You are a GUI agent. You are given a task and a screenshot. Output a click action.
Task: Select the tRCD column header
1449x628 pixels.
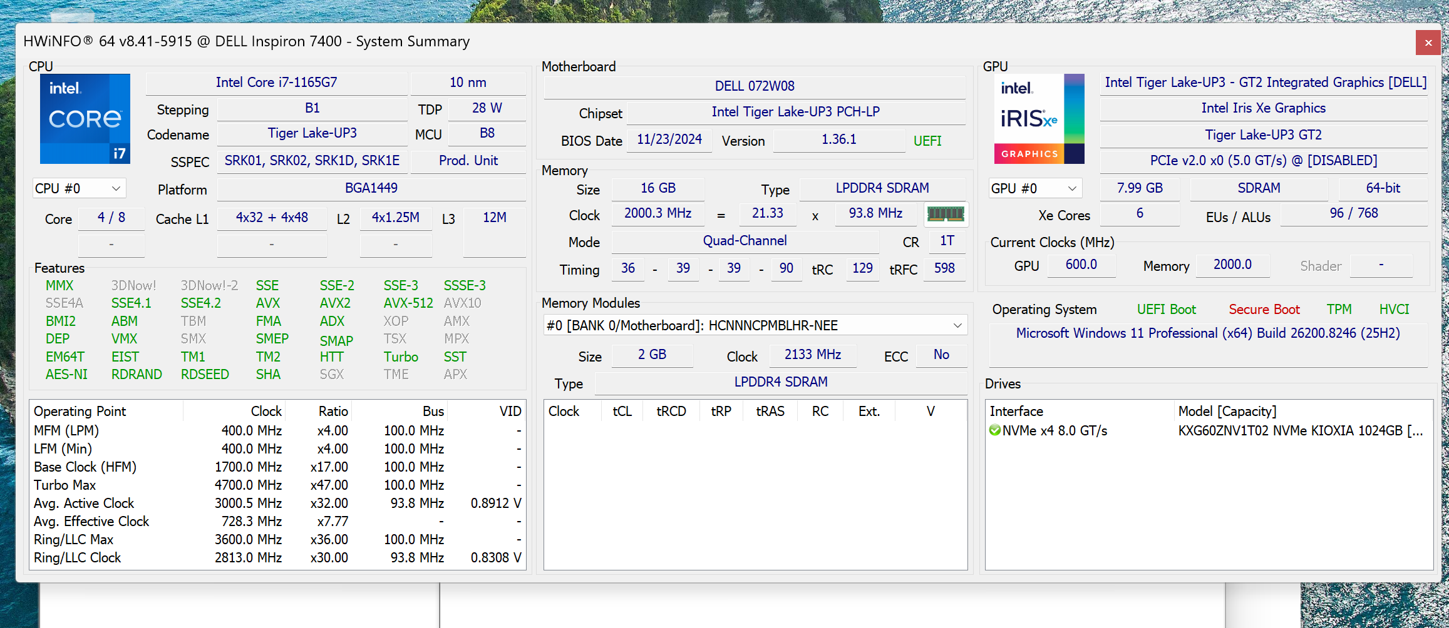click(671, 411)
